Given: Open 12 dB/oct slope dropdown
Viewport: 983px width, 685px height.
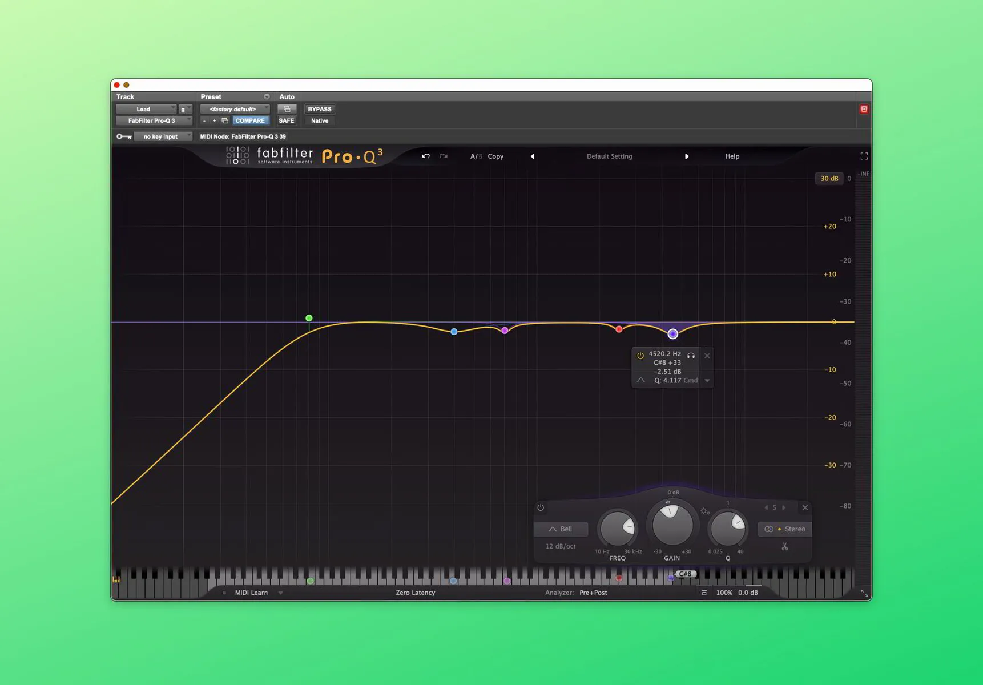Looking at the screenshot, I should (561, 546).
